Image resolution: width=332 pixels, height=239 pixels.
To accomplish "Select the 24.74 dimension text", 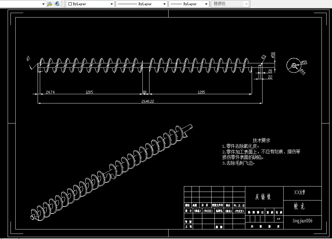I will tap(50, 92).
